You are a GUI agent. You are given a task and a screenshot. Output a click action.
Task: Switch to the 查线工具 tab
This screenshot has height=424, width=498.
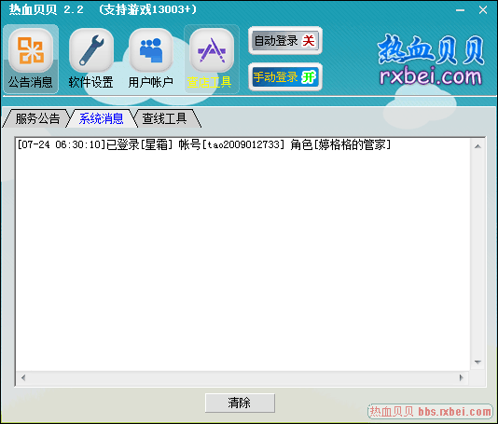[164, 118]
